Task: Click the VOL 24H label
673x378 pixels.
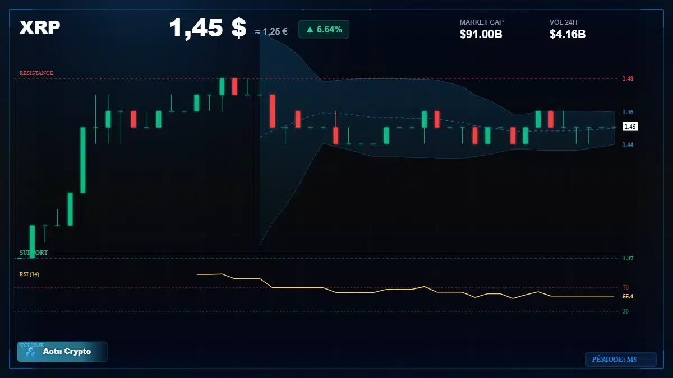Action: (564, 22)
